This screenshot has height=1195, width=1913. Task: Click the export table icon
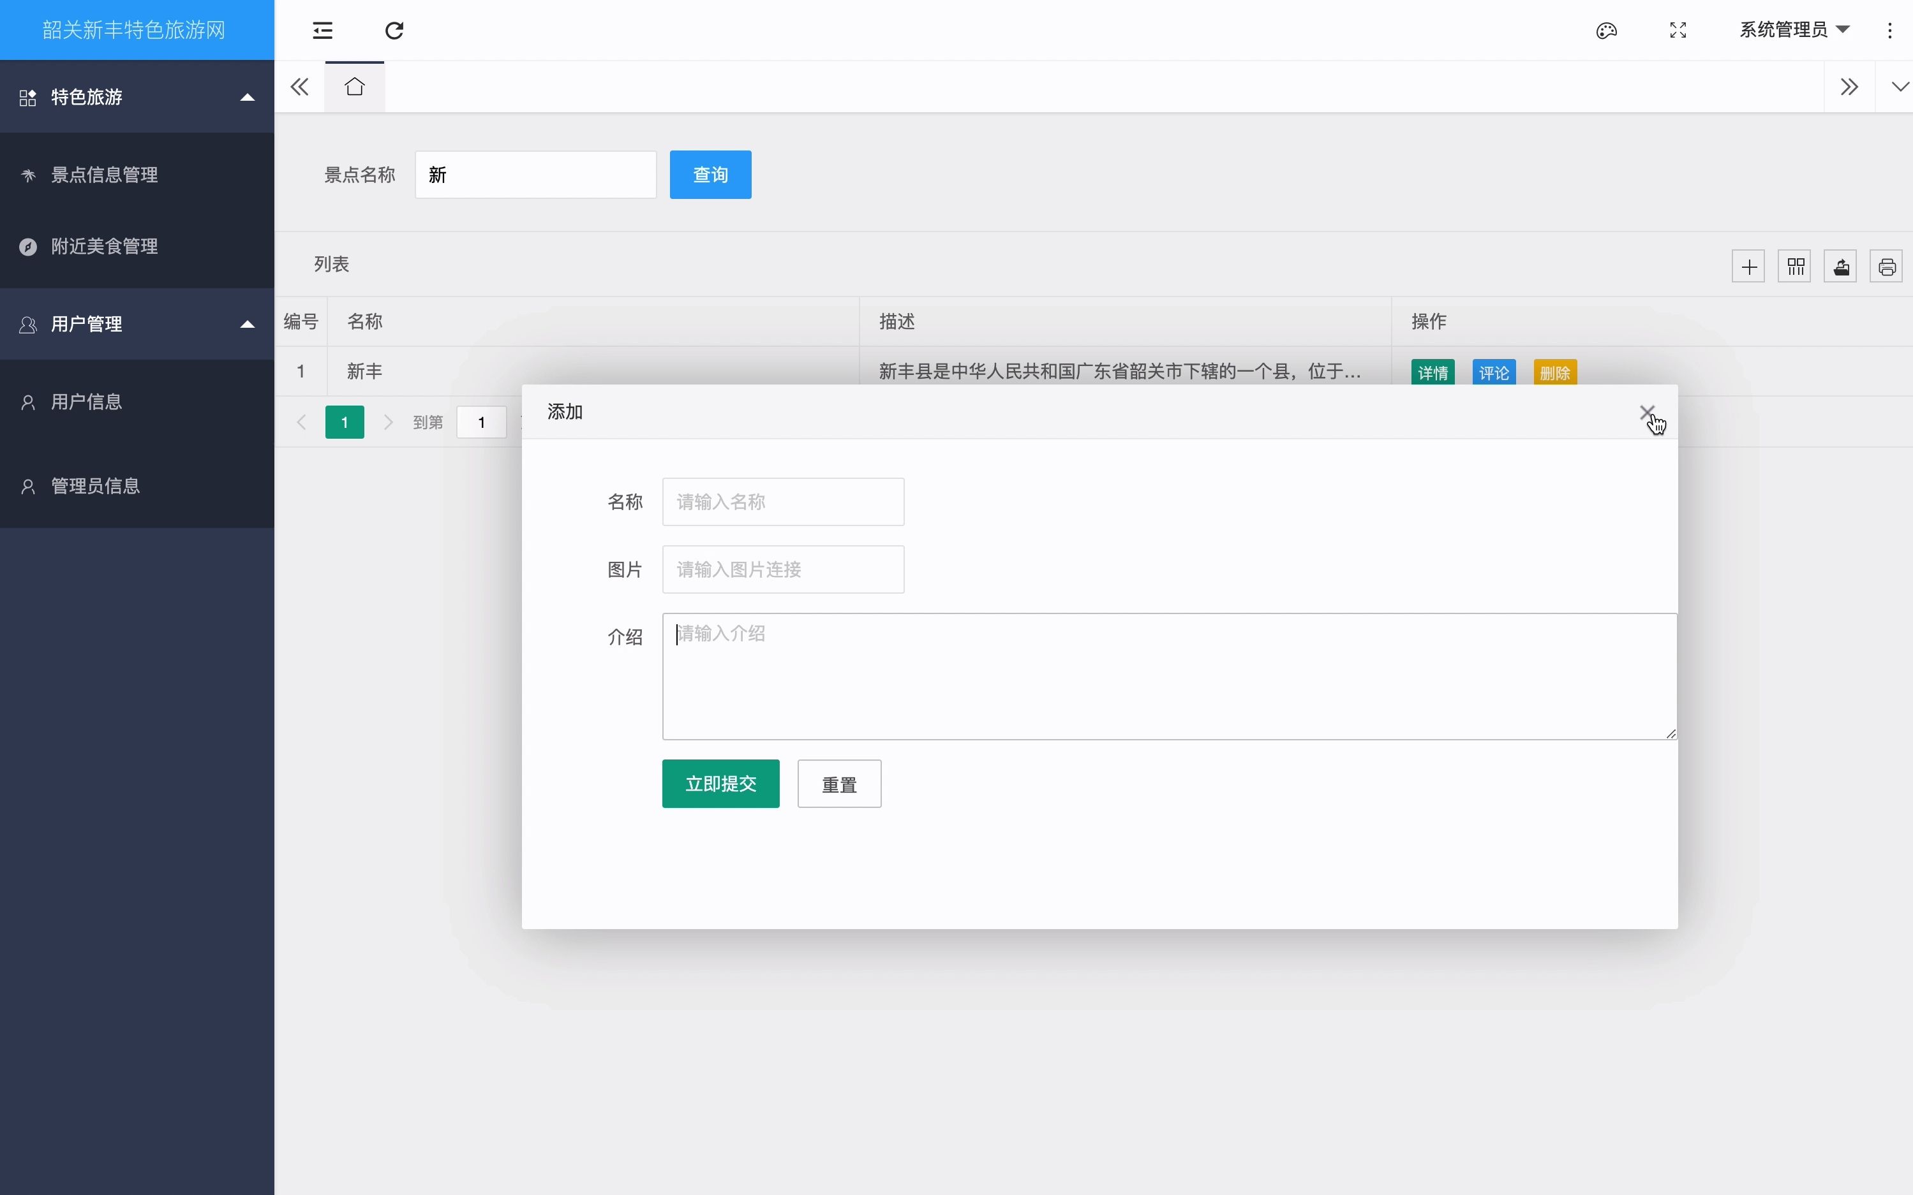[1840, 267]
